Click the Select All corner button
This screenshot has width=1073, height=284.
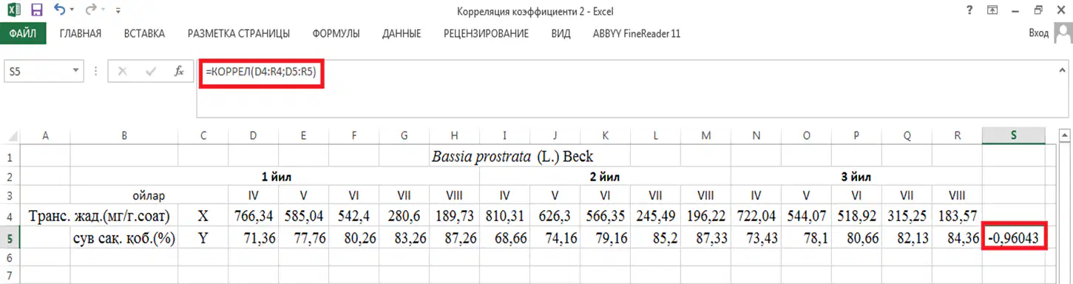coord(10,135)
